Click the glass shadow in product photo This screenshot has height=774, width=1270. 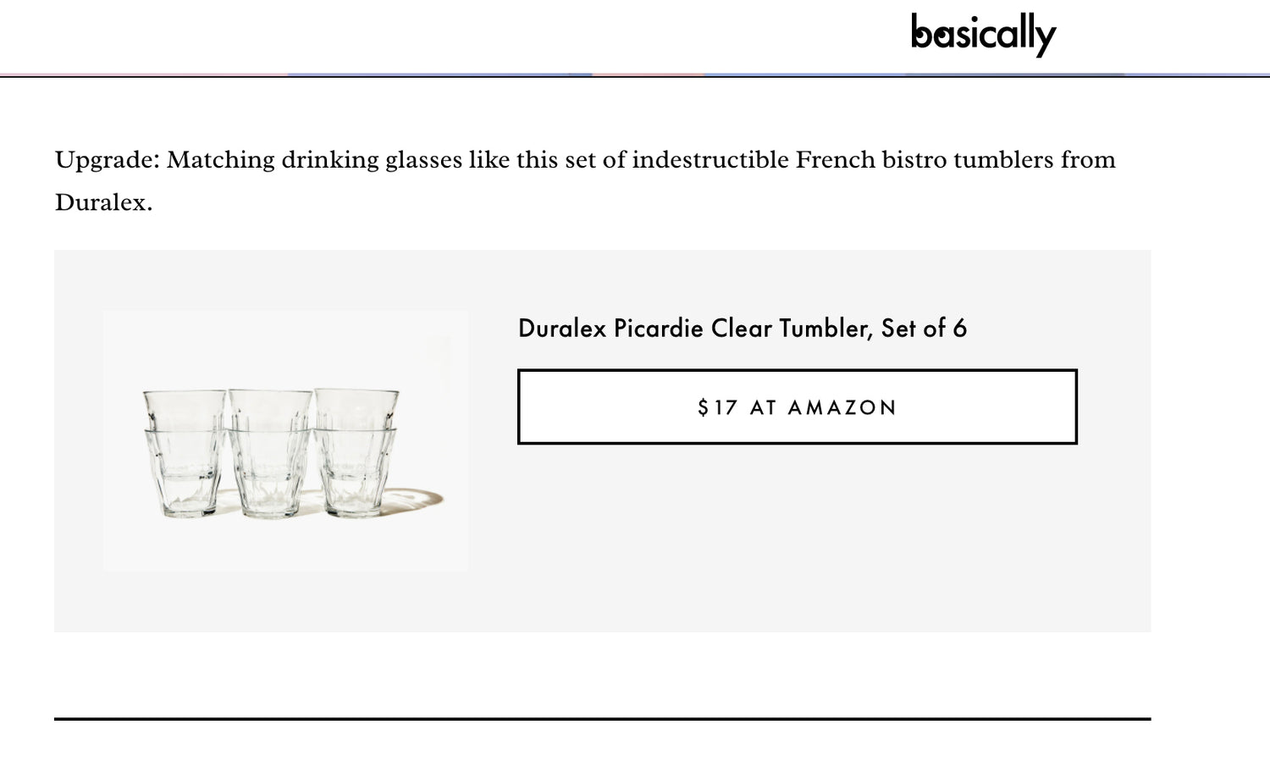417,499
